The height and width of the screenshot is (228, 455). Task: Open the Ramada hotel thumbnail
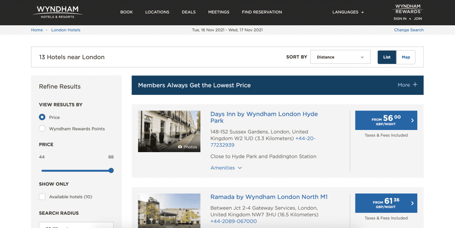click(169, 211)
